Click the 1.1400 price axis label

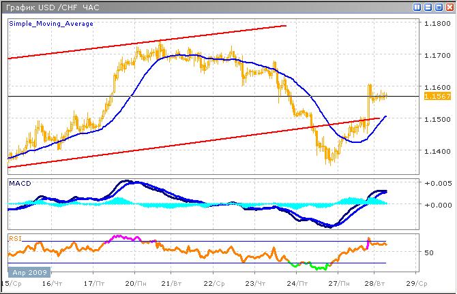pos(435,151)
